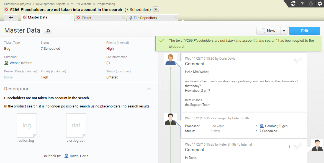The image size is (324, 163).
Task: Toggle the checkmark on Doris Davis's comment
Action: [298, 60]
